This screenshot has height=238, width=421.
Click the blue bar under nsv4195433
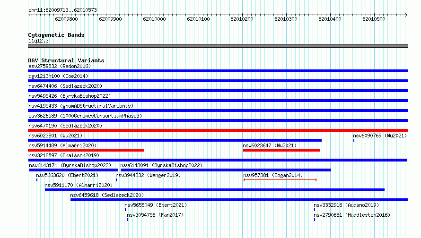(218, 110)
